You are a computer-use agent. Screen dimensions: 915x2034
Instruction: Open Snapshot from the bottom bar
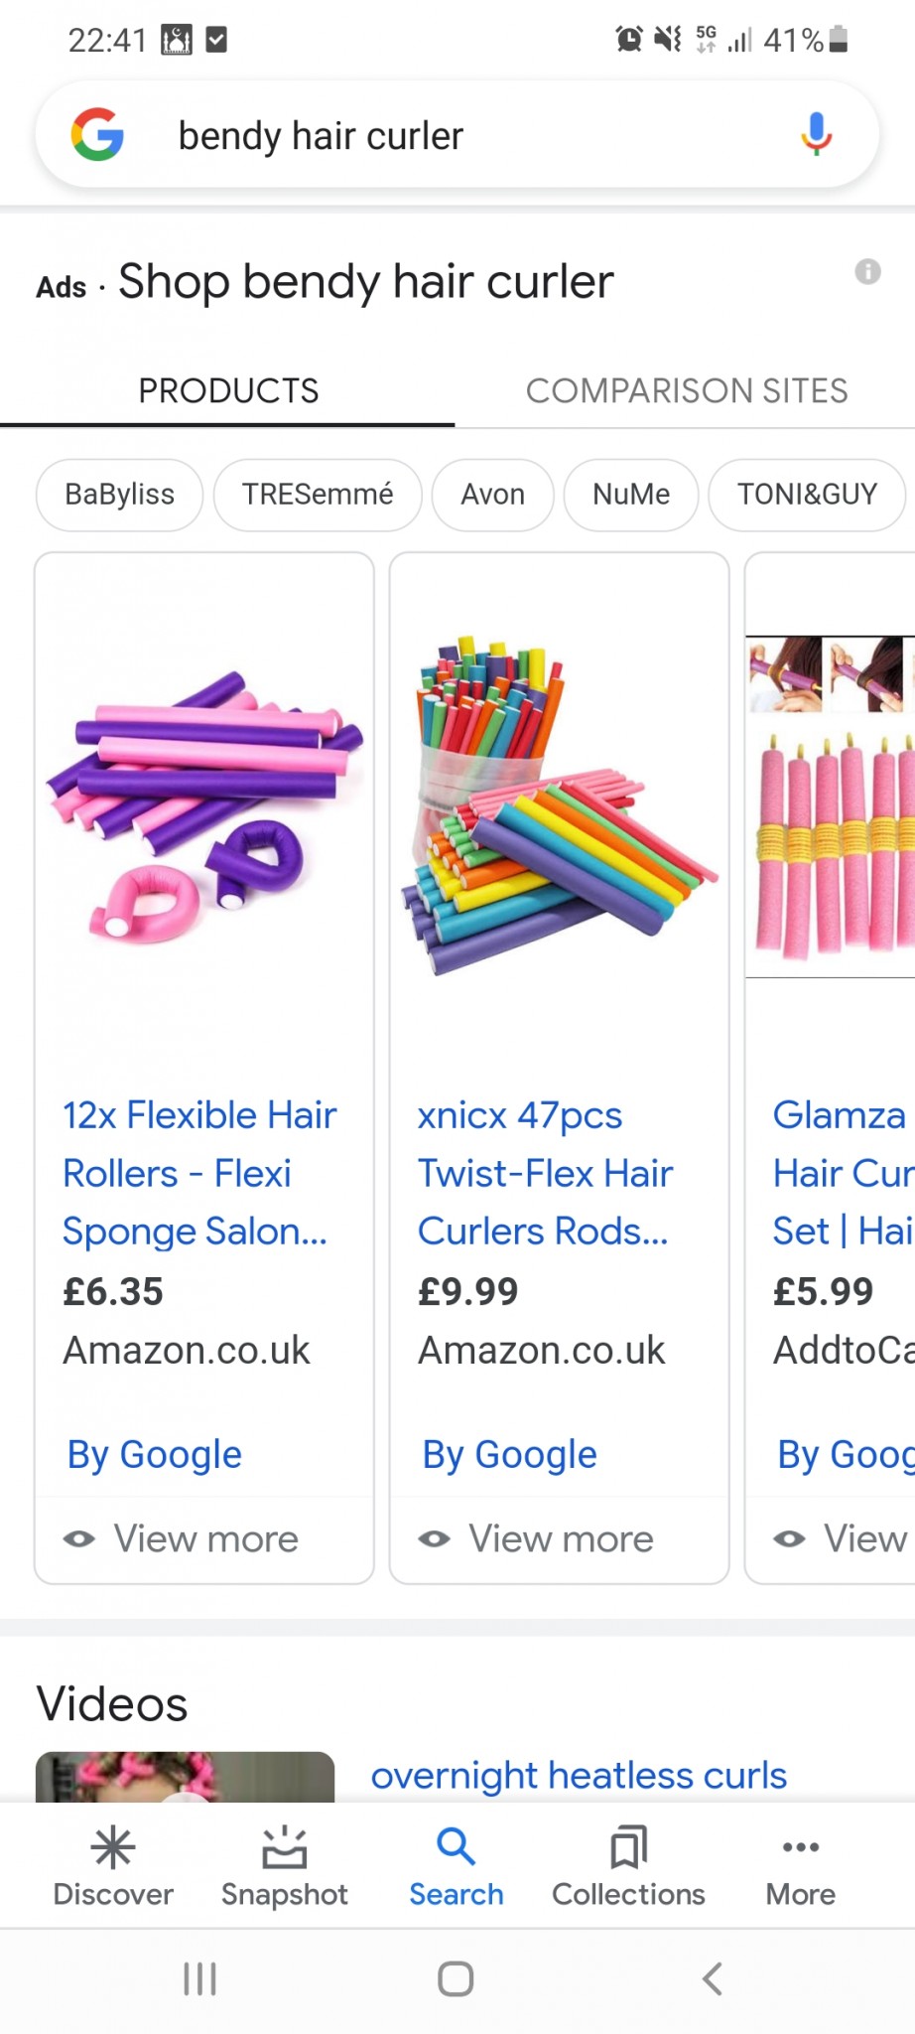pyautogui.click(x=285, y=1866)
